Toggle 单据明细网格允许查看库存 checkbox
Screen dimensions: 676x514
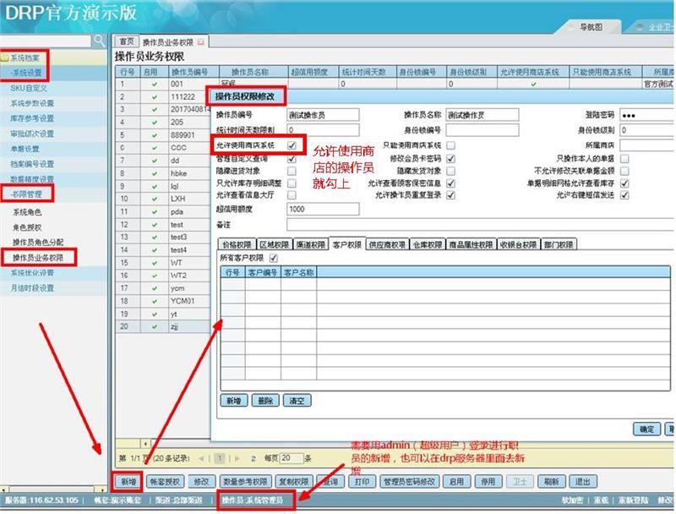[x=624, y=183]
